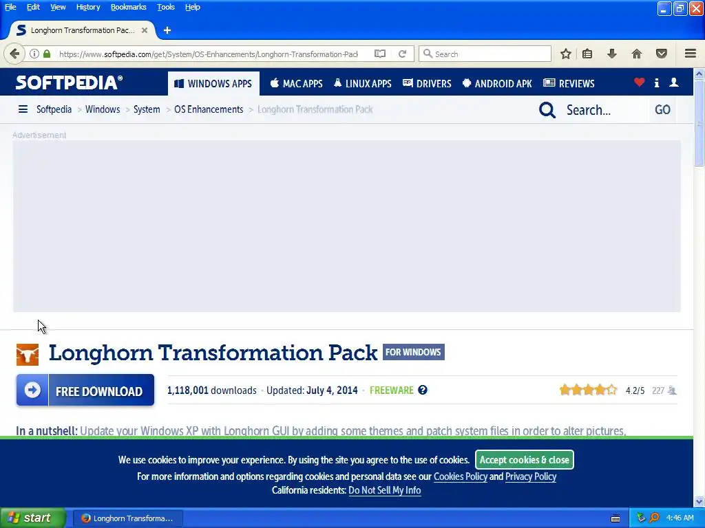The height and width of the screenshot is (528, 705).
Task: Bookmark this page with the star icon
Action: (x=566, y=54)
